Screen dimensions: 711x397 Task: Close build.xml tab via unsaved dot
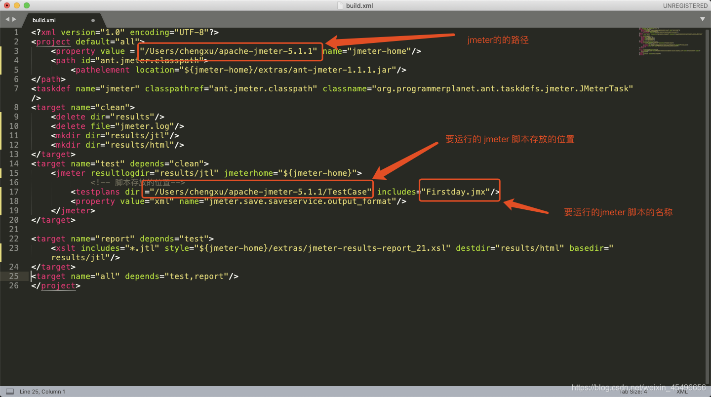[x=93, y=20]
